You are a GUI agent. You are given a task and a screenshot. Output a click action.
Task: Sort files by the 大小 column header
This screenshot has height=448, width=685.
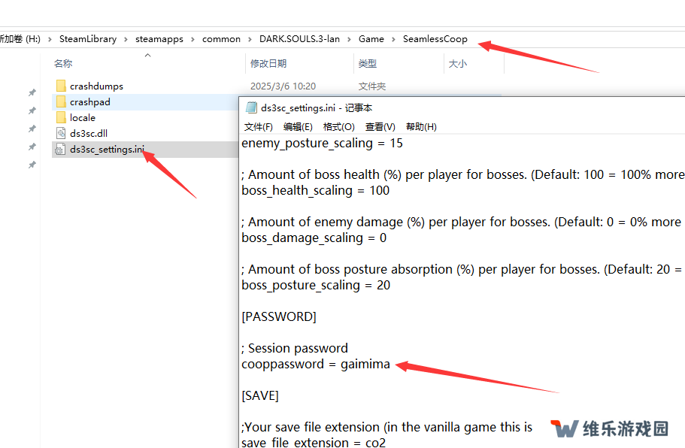tap(458, 64)
